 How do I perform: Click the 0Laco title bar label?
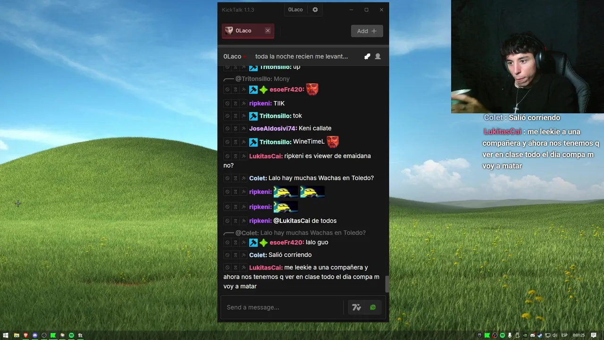click(295, 9)
